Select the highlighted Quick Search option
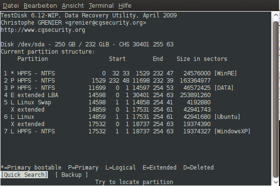This screenshot has width=280, height=186. click(x=24, y=175)
